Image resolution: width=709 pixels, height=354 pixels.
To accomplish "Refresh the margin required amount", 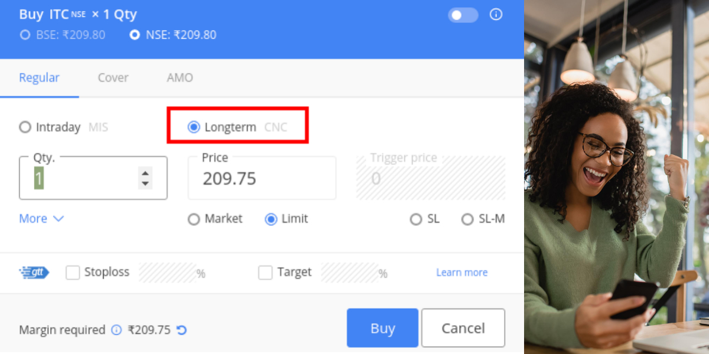I will click(182, 330).
